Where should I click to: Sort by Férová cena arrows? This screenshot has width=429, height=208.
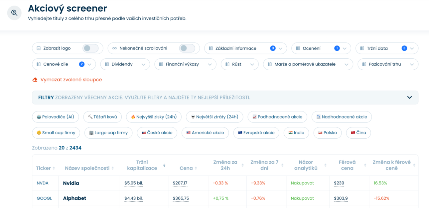(365, 165)
